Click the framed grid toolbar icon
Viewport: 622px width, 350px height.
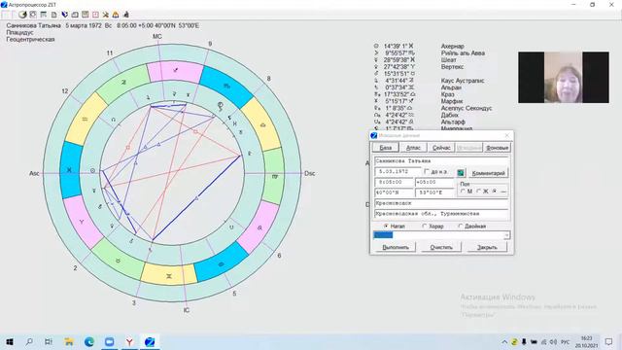pos(85,15)
